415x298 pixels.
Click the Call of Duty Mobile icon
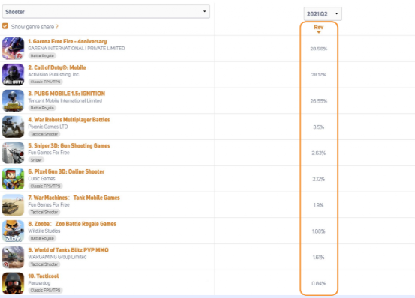[x=13, y=75]
